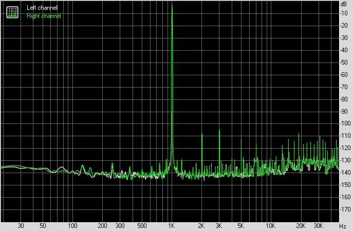Click the 30K frequency axis label
This screenshot has height=231, width=353.
click(318, 226)
